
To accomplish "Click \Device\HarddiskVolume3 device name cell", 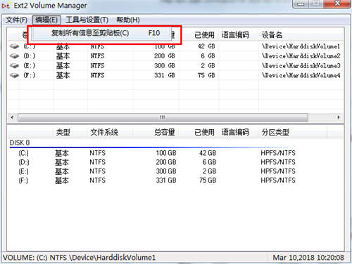I will click(301, 66).
